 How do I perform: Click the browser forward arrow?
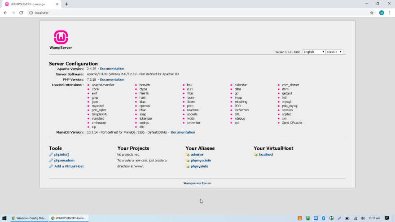tap(13, 13)
